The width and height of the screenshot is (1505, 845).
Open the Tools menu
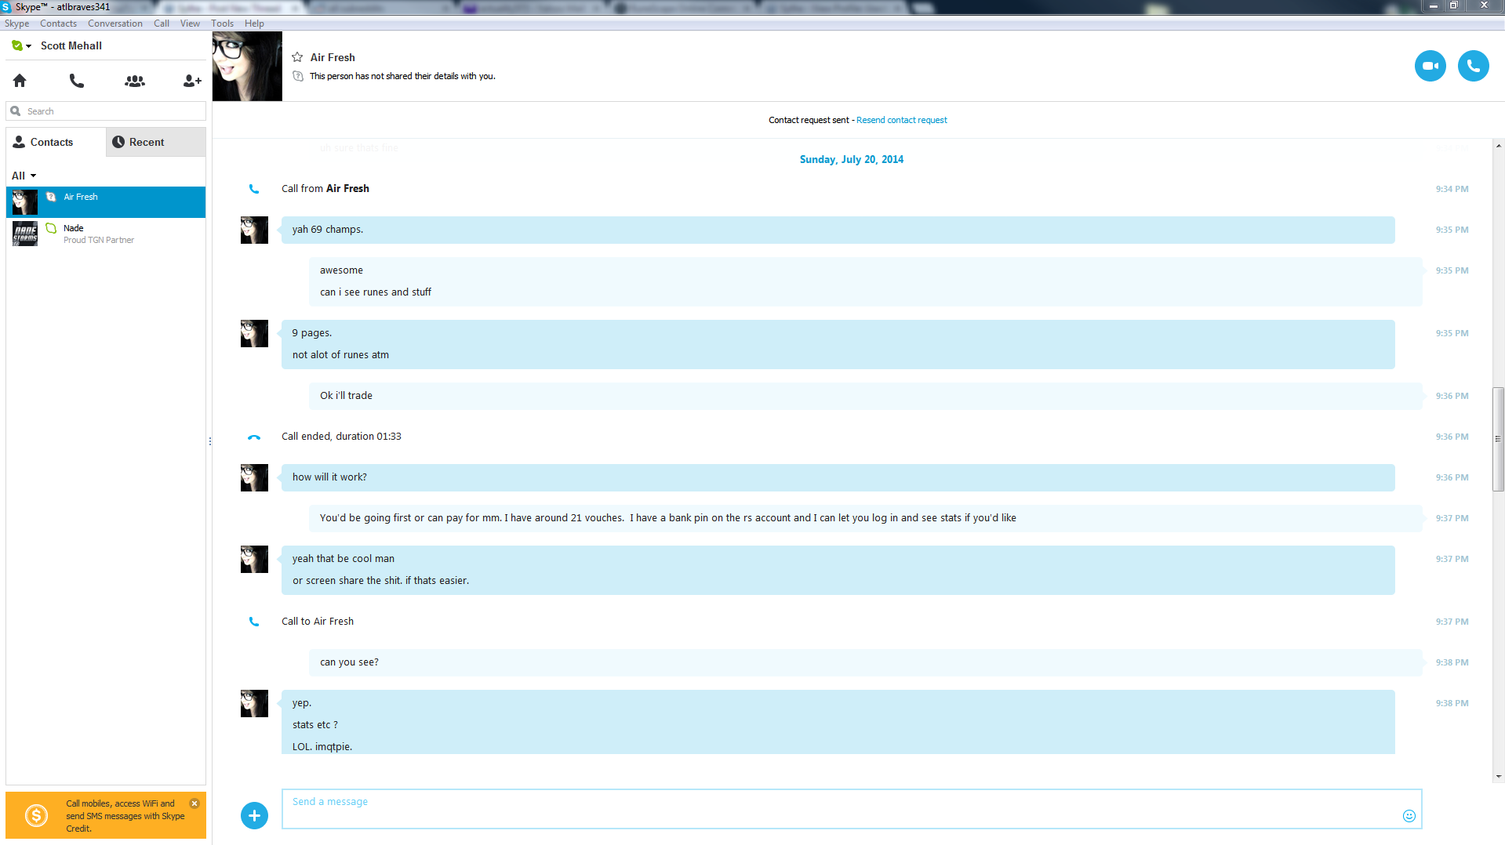pyautogui.click(x=223, y=24)
